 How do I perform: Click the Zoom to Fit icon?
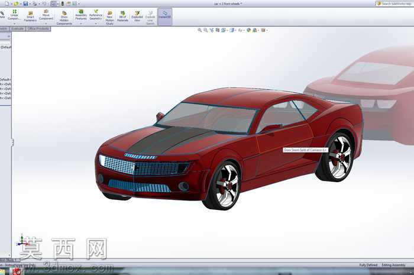[200, 30]
